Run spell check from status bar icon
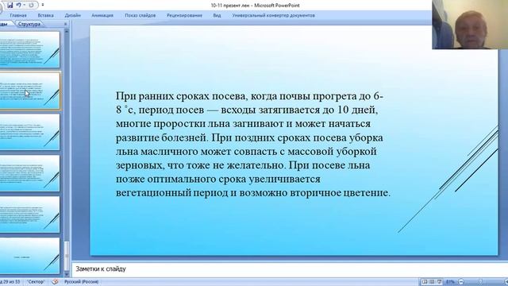Image resolution: width=508 pixels, height=286 pixels. tap(55, 282)
